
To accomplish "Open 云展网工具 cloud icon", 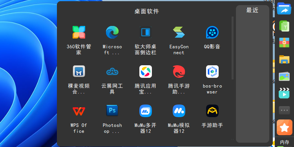I will pyautogui.click(x=112, y=72).
